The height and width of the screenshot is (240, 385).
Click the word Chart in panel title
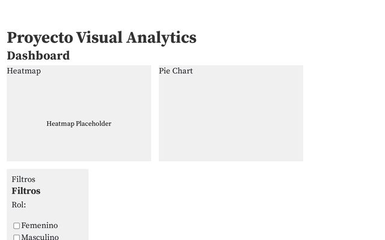[183, 71]
